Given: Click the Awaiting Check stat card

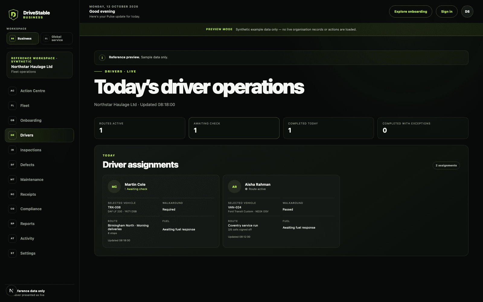Looking at the screenshot, I should pyautogui.click(x=234, y=128).
